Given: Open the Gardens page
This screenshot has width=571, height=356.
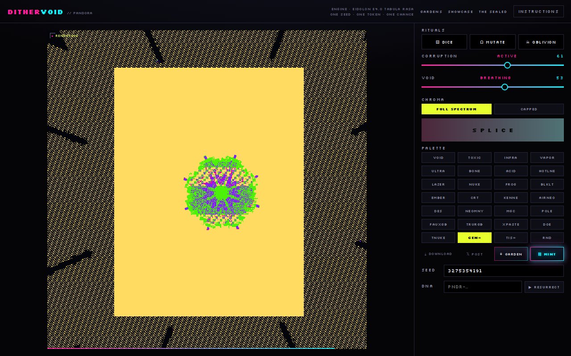Looking at the screenshot, I should click(x=431, y=12).
